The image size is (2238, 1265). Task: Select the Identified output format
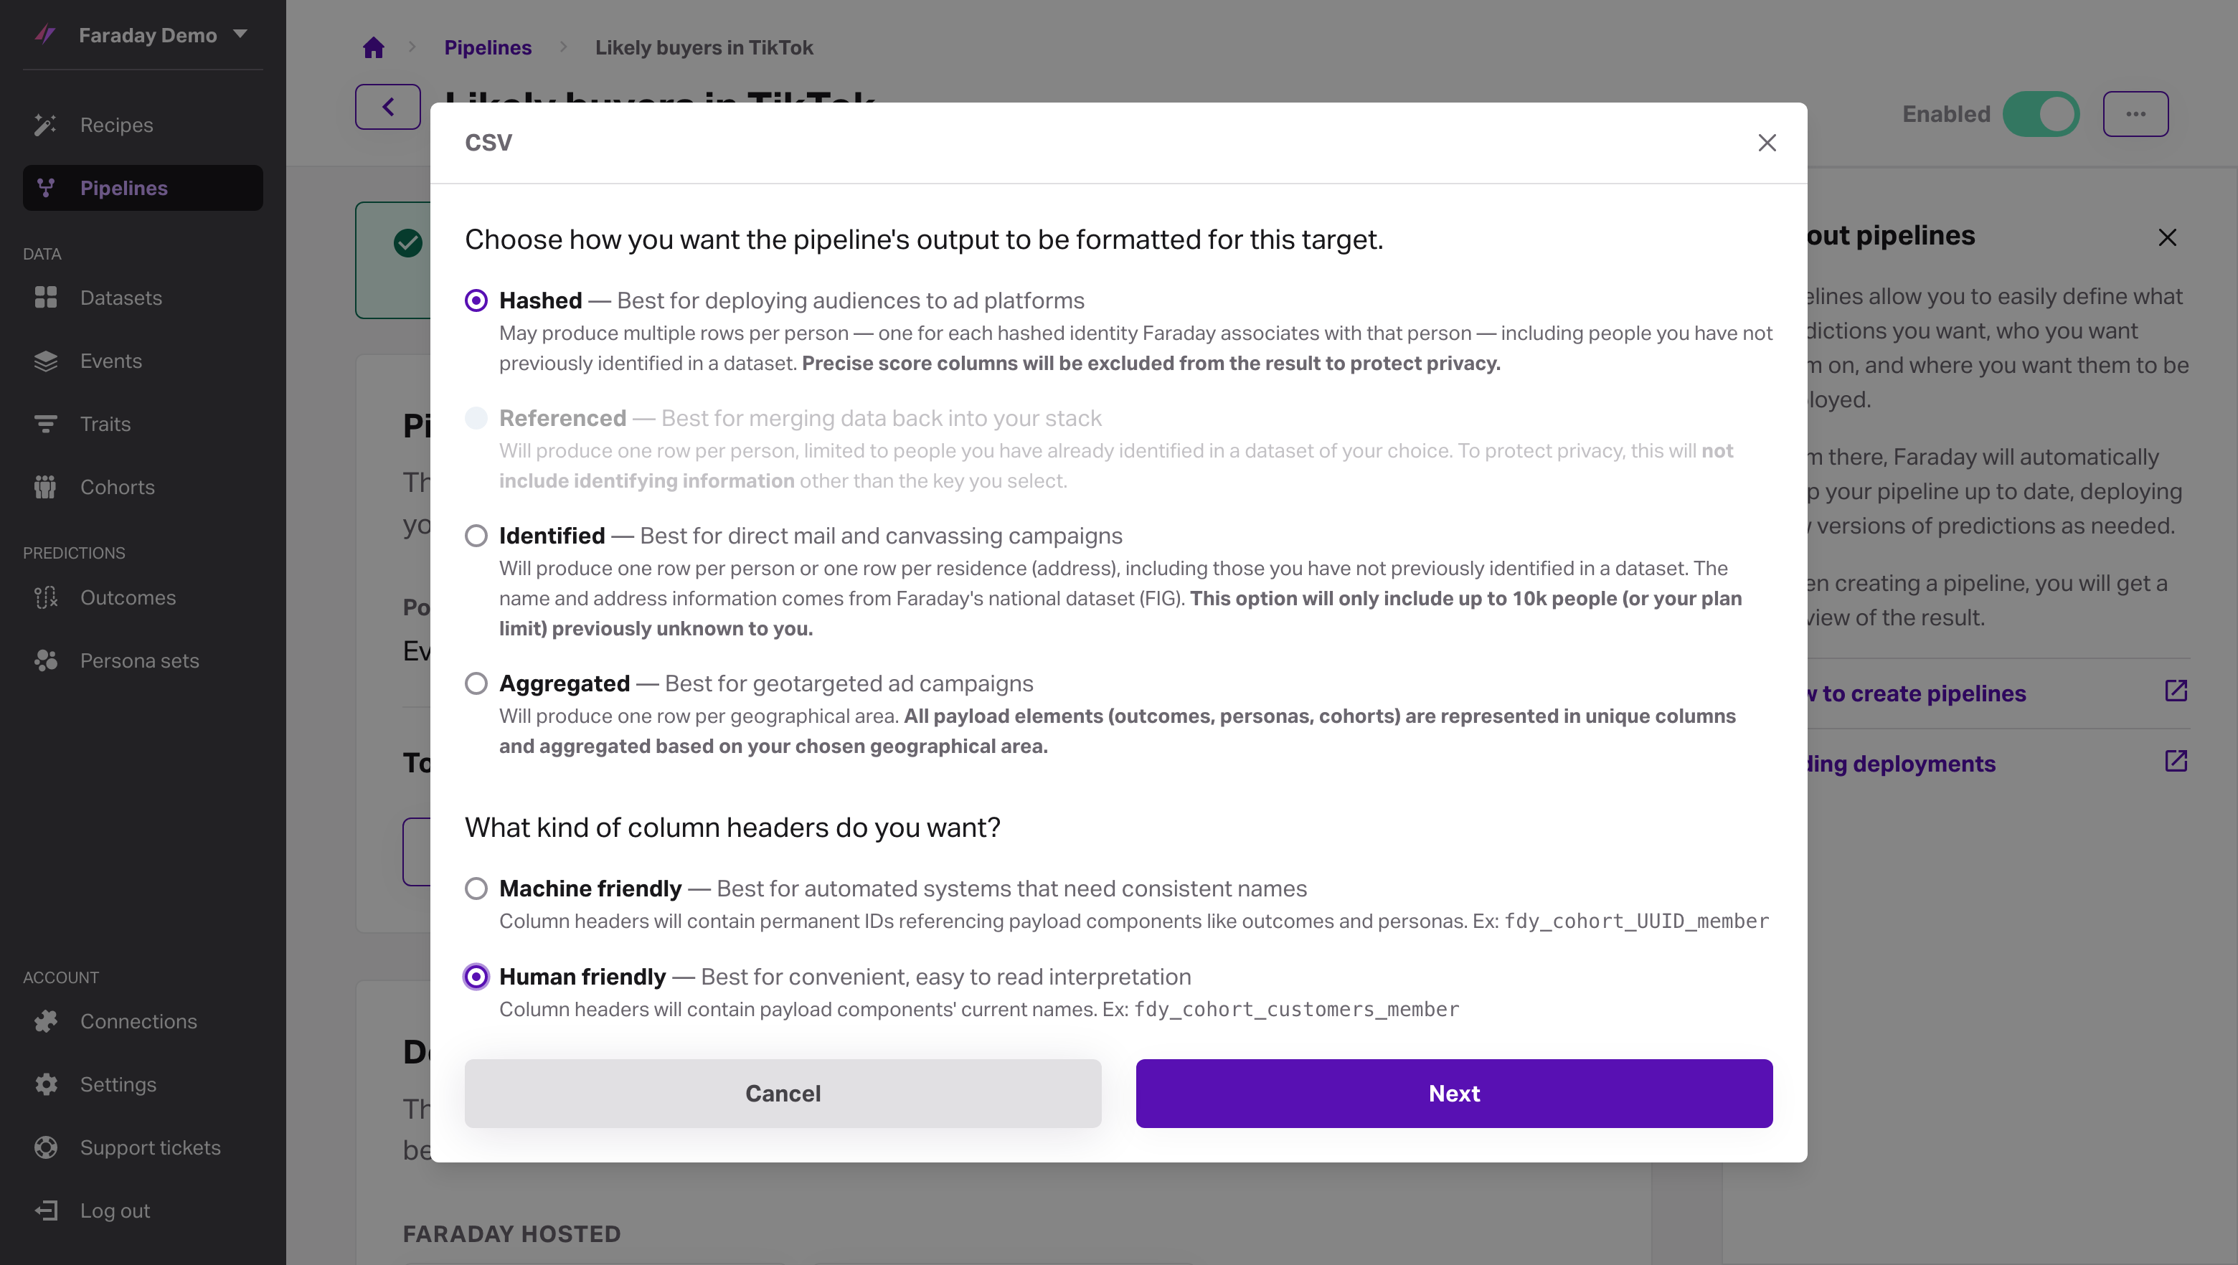[476, 536]
